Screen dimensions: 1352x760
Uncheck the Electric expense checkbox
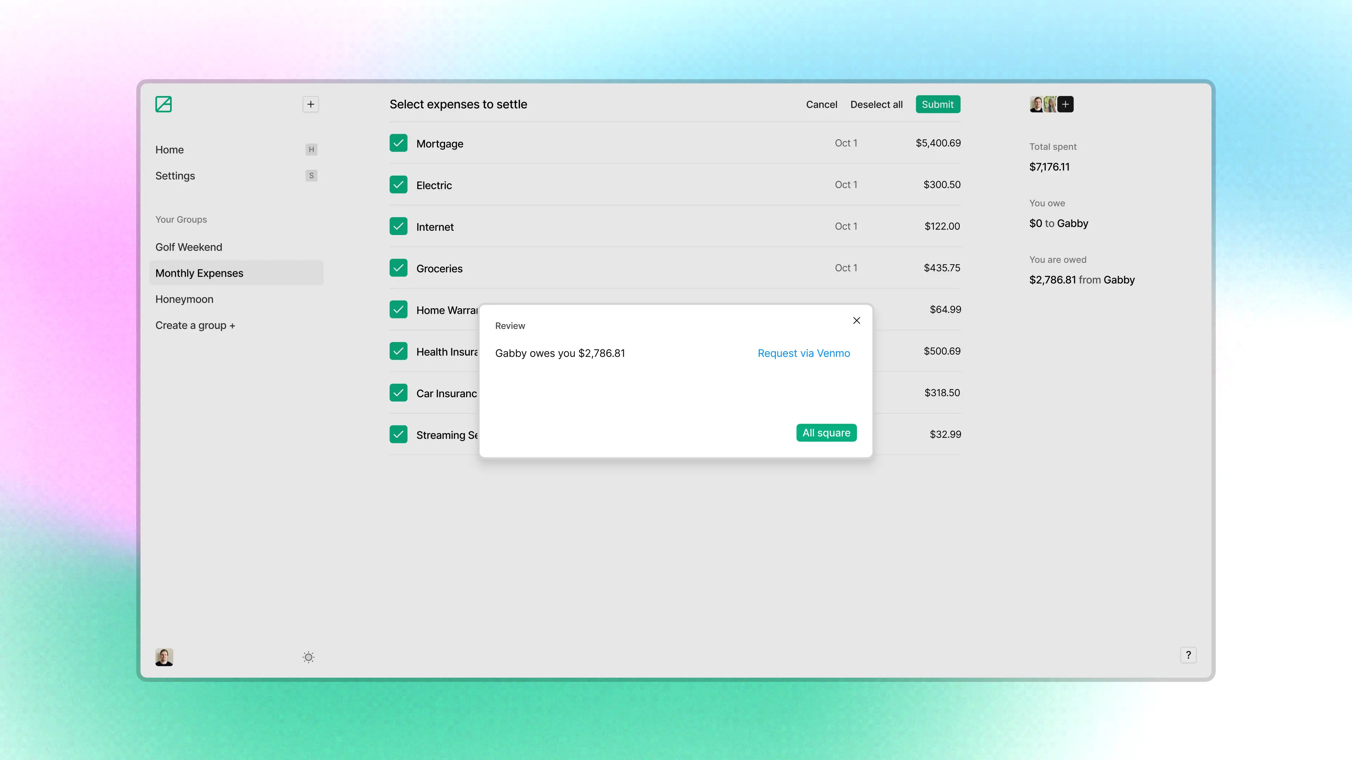398,185
